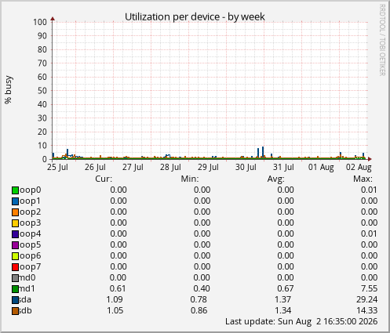Click oop0's Max value 0.01

pos(369,190)
